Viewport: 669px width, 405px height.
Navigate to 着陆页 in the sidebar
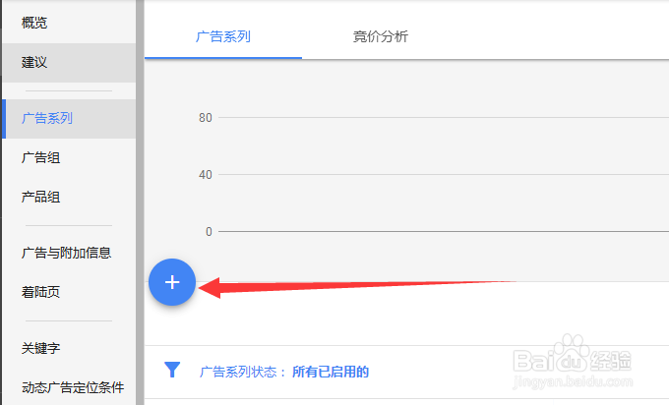40,292
